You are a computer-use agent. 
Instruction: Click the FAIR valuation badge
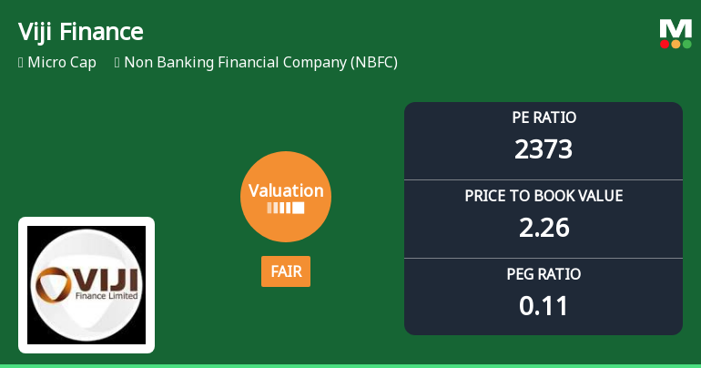[x=286, y=271]
